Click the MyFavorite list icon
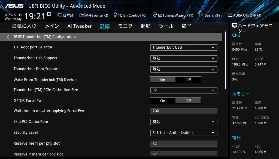The height and width of the screenshot is (159, 279). [82, 15]
